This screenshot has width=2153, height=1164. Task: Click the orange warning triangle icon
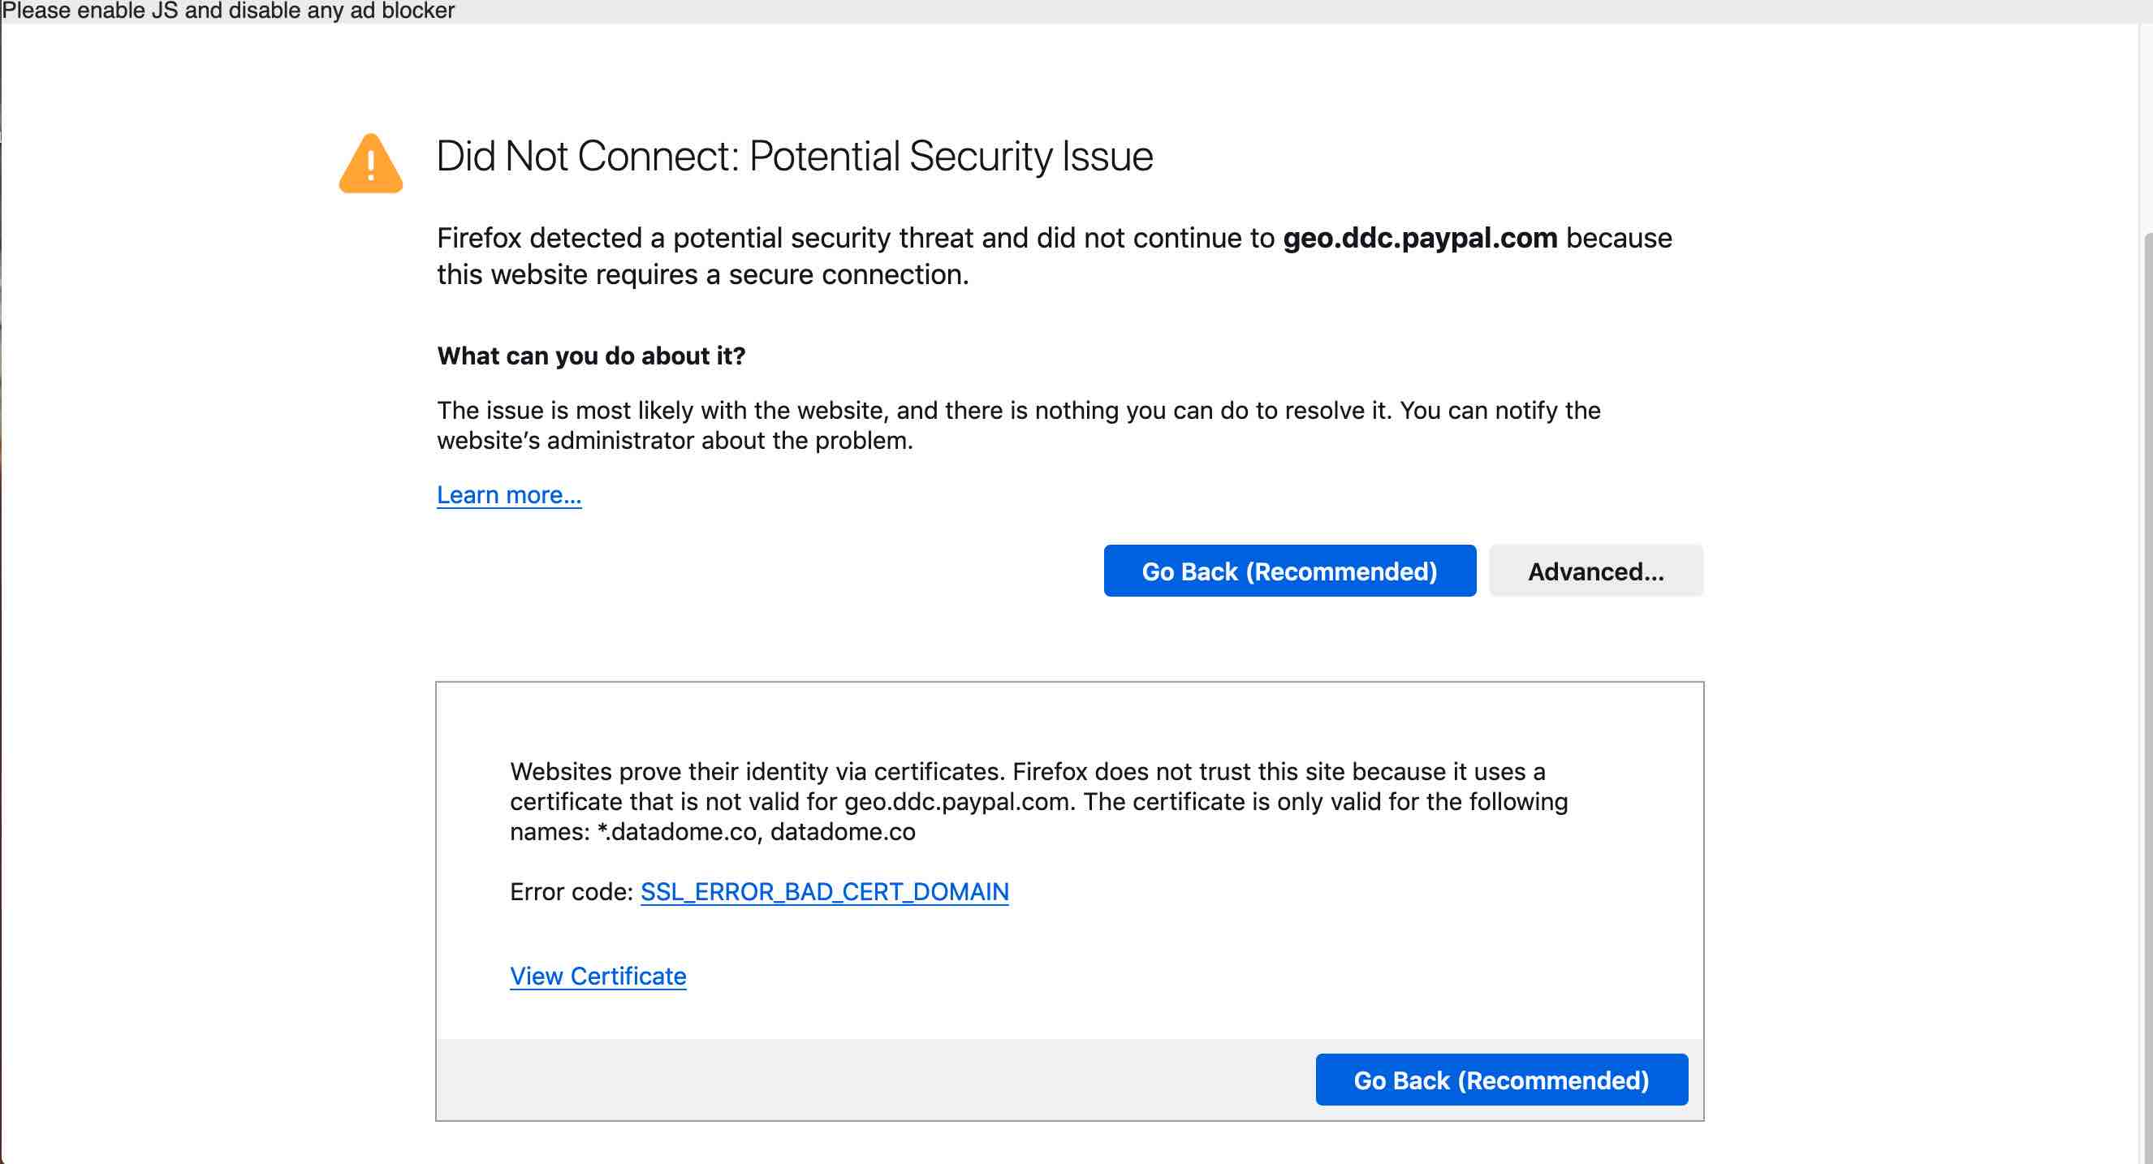370,165
